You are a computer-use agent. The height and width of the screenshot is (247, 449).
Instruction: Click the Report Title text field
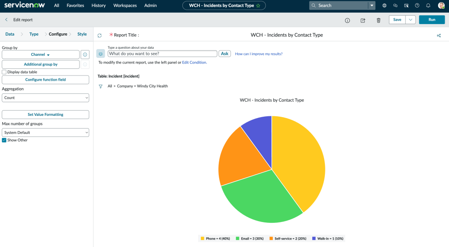click(x=287, y=35)
